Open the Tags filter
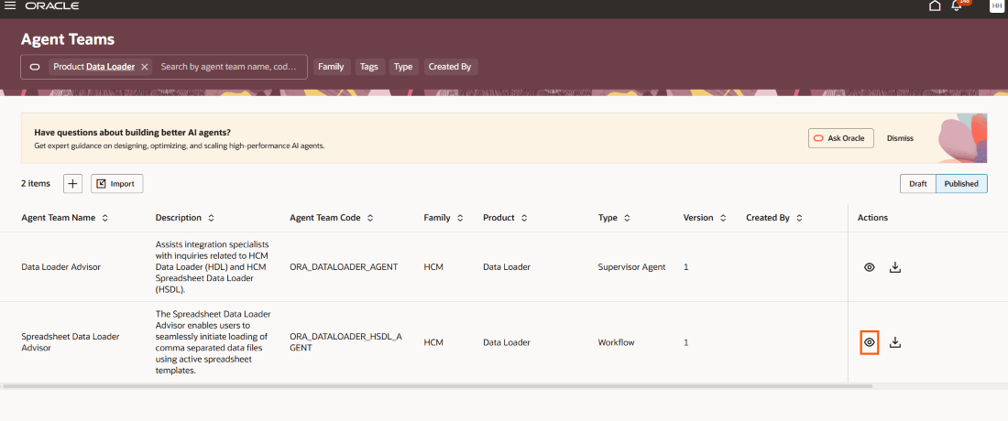The height and width of the screenshot is (421, 1008). 369,67
